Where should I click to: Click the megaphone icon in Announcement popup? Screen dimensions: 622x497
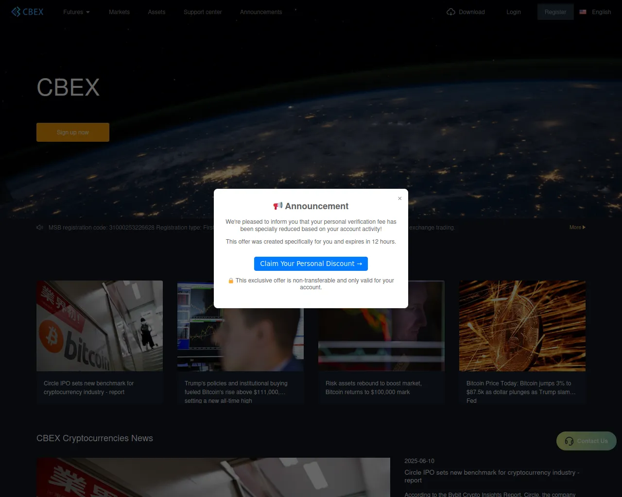278,206
